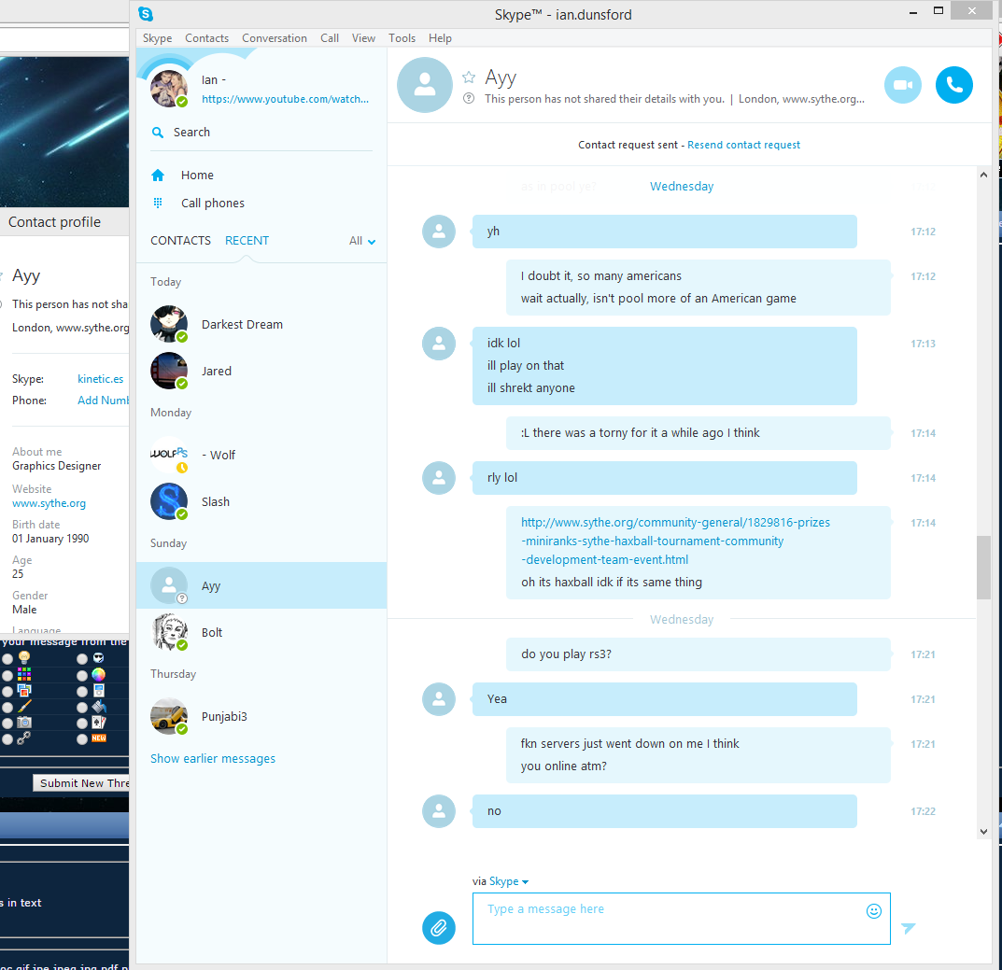This screenshot has height=970, width=1002.
Task: Open the Conversation menu
Action: (x=275, y=37)
